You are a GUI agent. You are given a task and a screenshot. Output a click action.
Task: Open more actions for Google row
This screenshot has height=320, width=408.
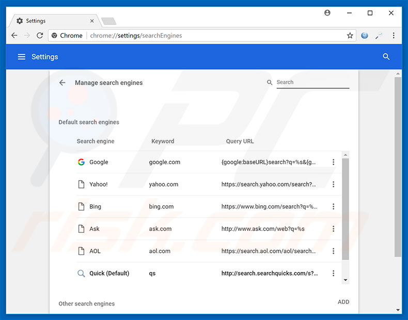(333, 162)
